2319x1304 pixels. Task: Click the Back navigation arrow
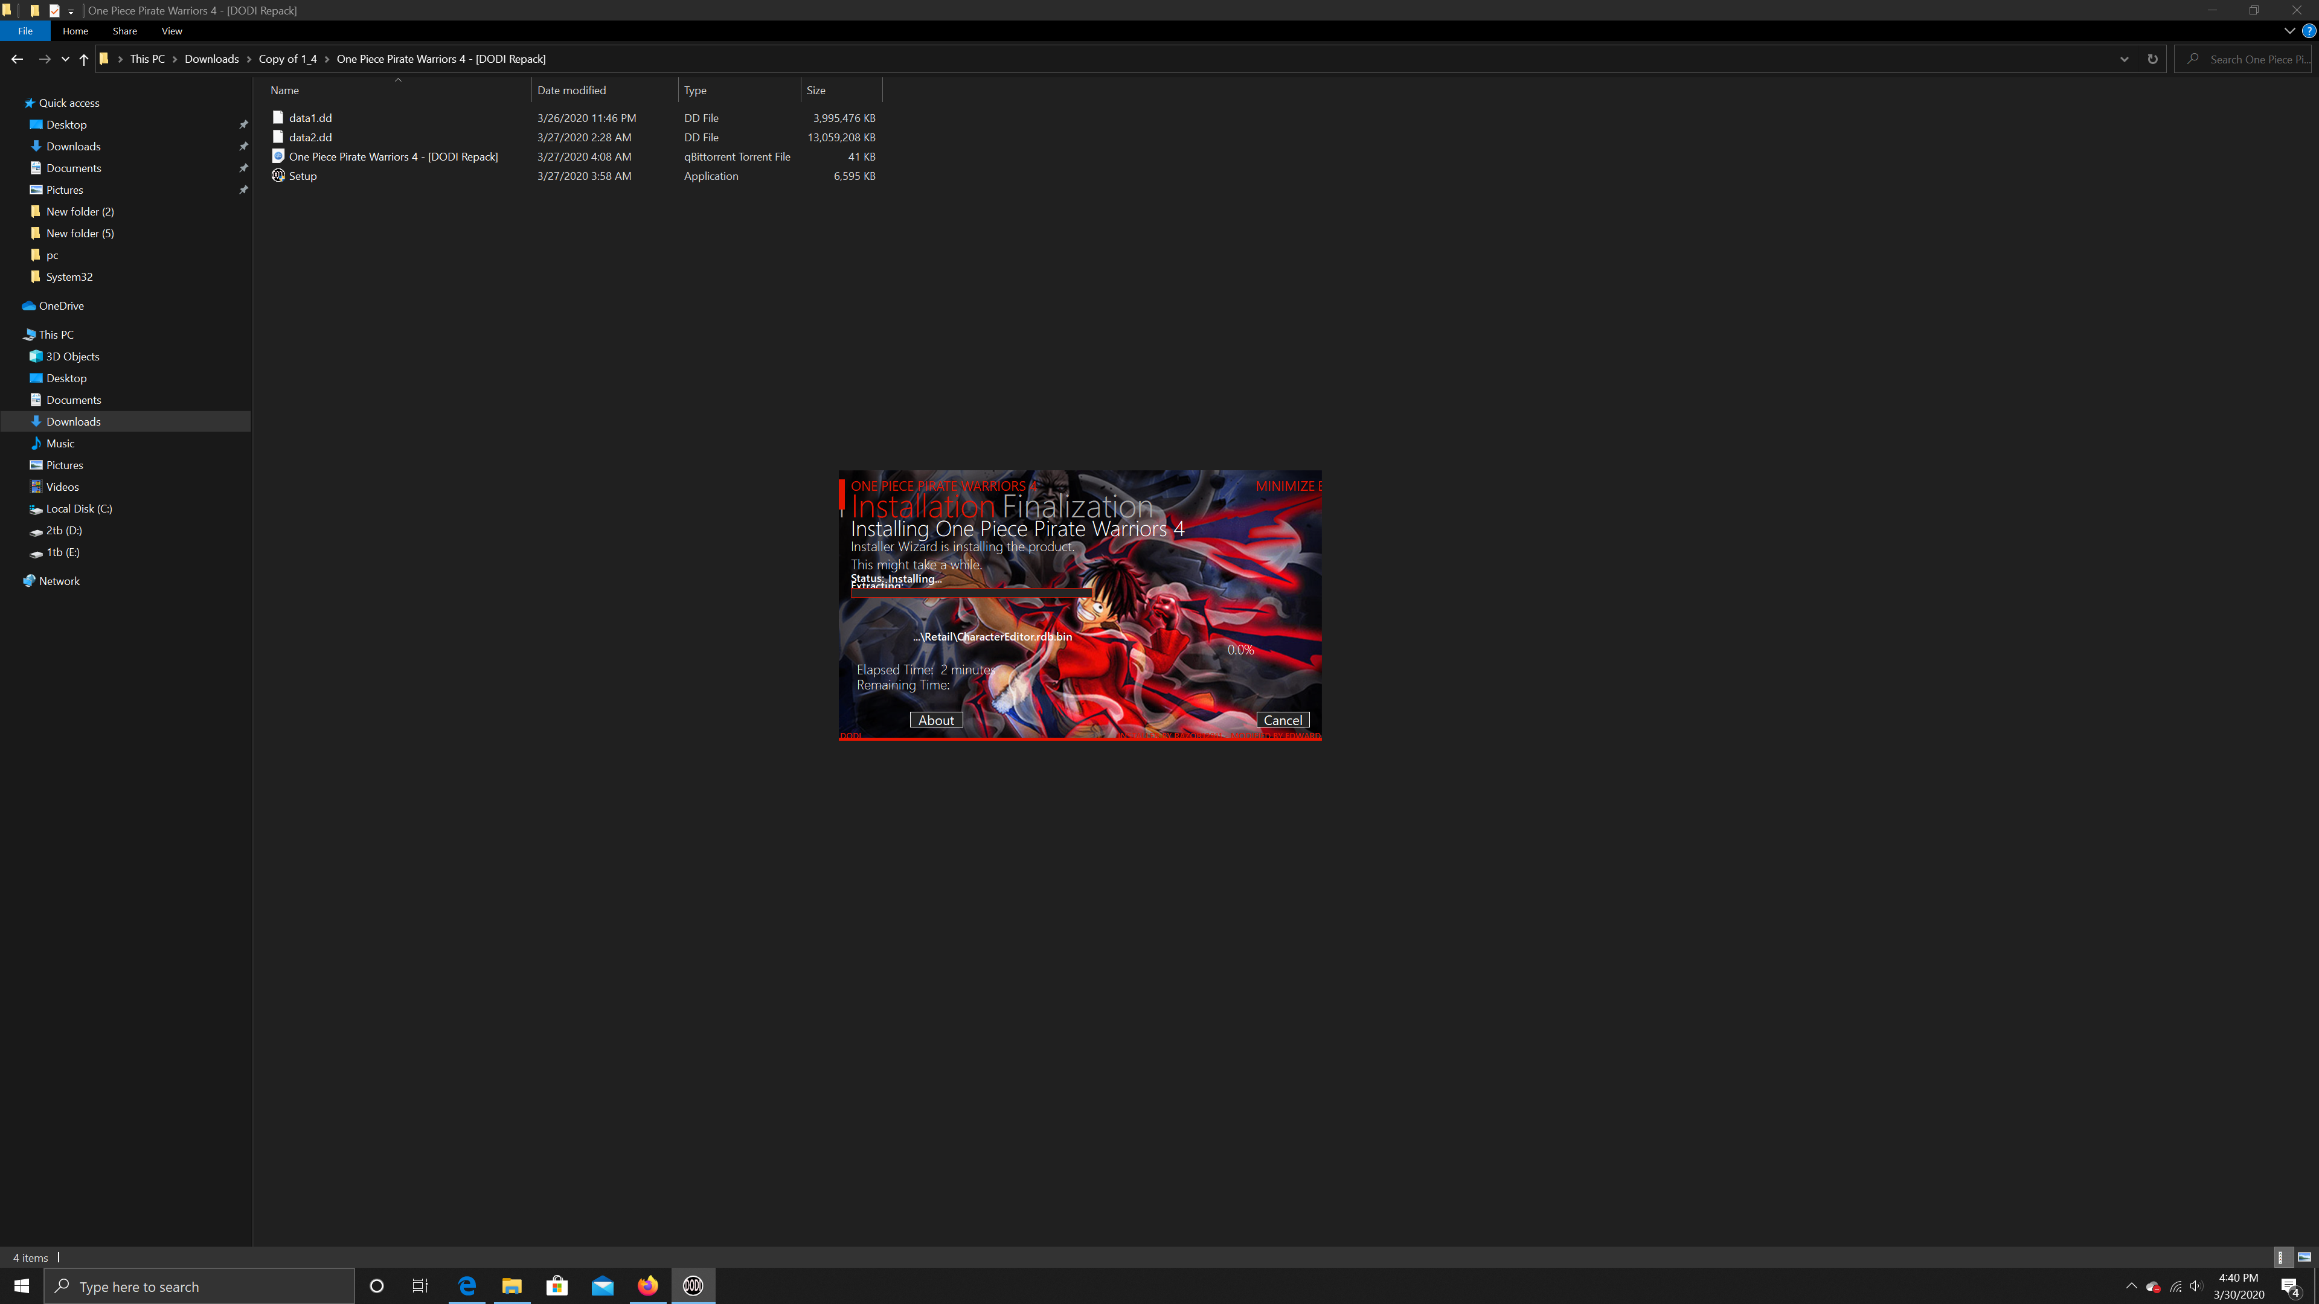pyautogui.click(x=17, y=59)
